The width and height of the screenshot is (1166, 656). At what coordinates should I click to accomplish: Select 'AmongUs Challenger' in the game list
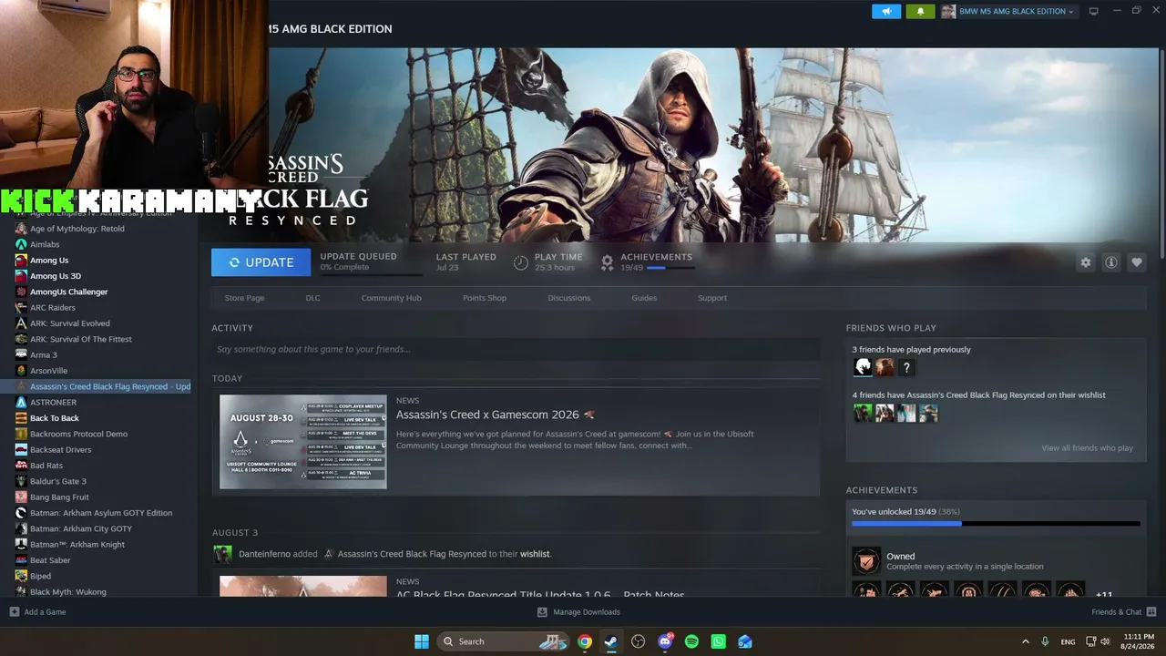69,292
